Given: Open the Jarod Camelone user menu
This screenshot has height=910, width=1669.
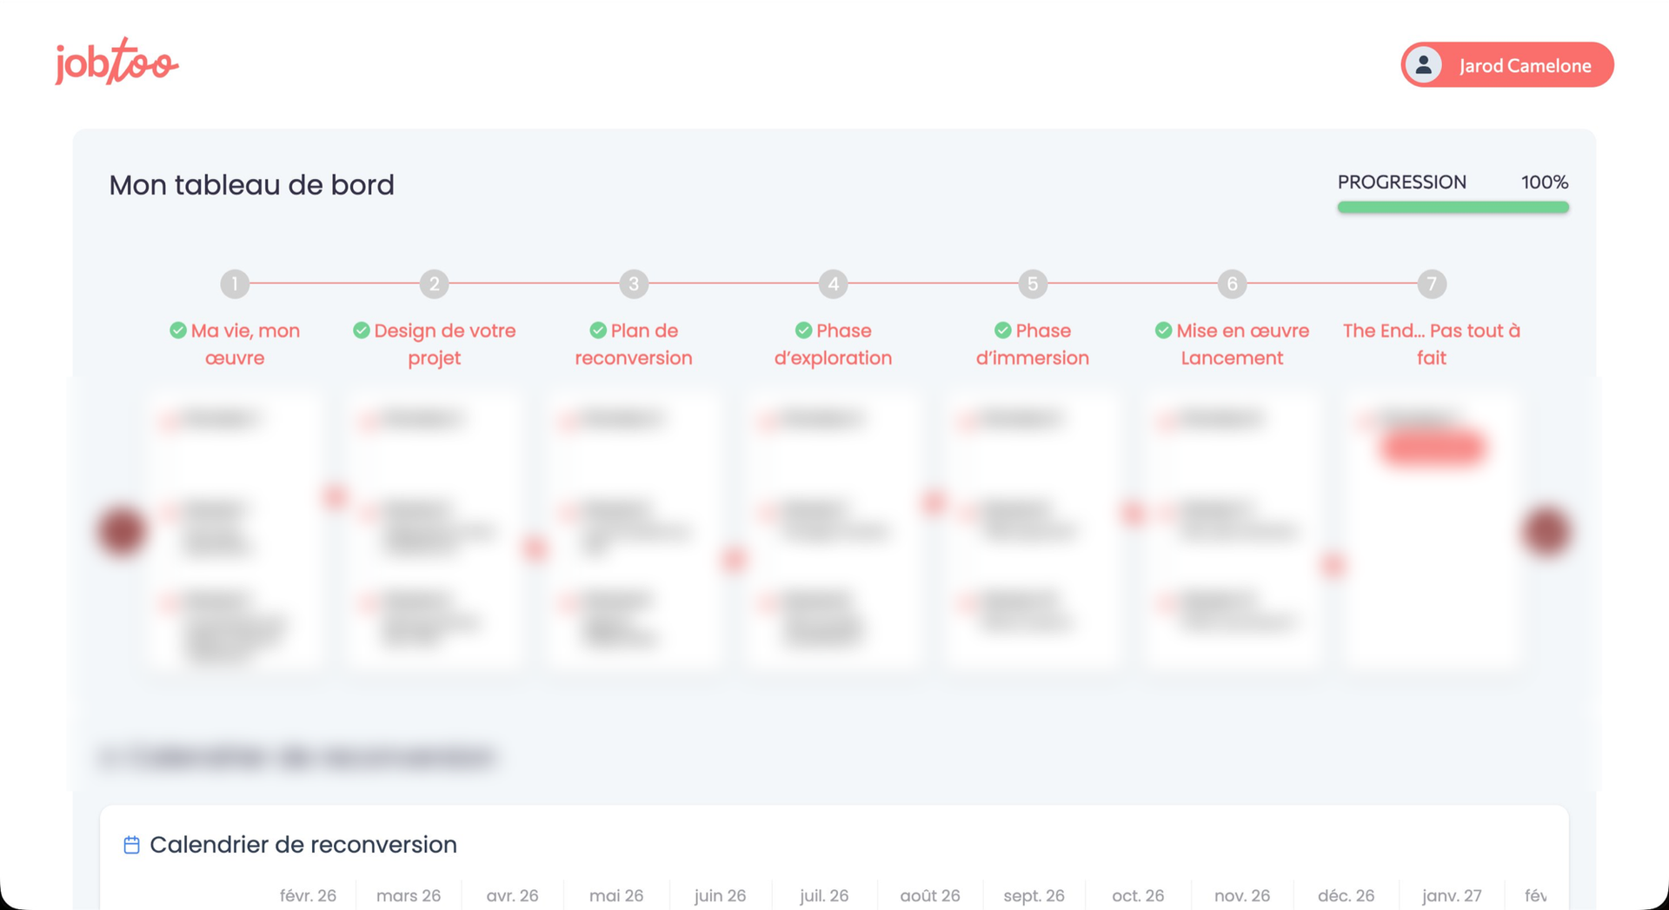Looking at the screenshot, I should (x=1507, y=65).
